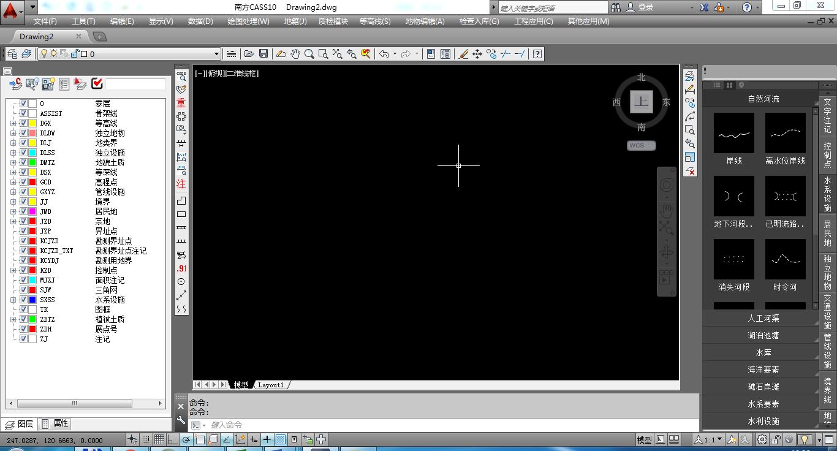837x451 pixels.
Task: Switch to the Layout1 tab
Action: coord(271,385)
